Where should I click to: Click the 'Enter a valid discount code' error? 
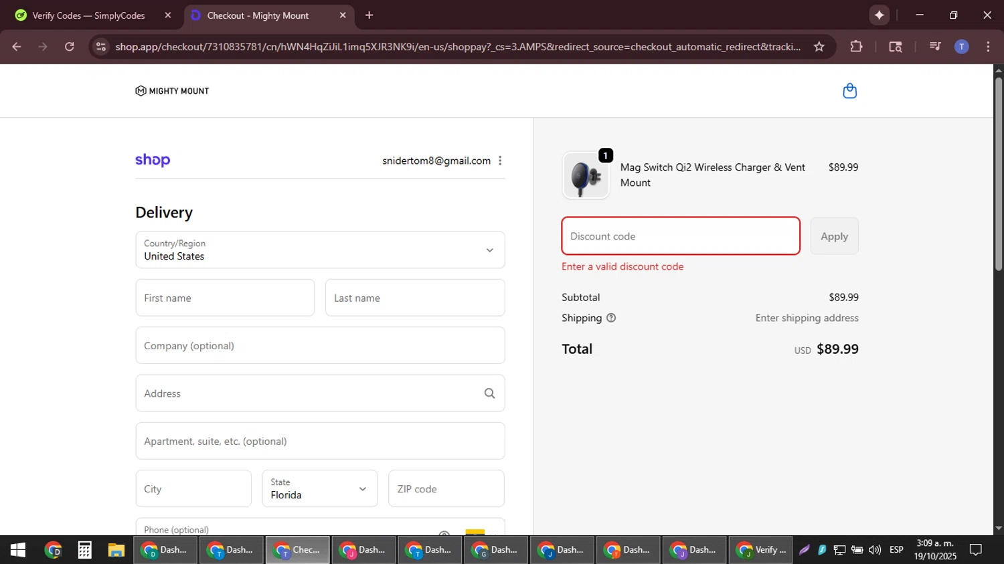(622, 266)
